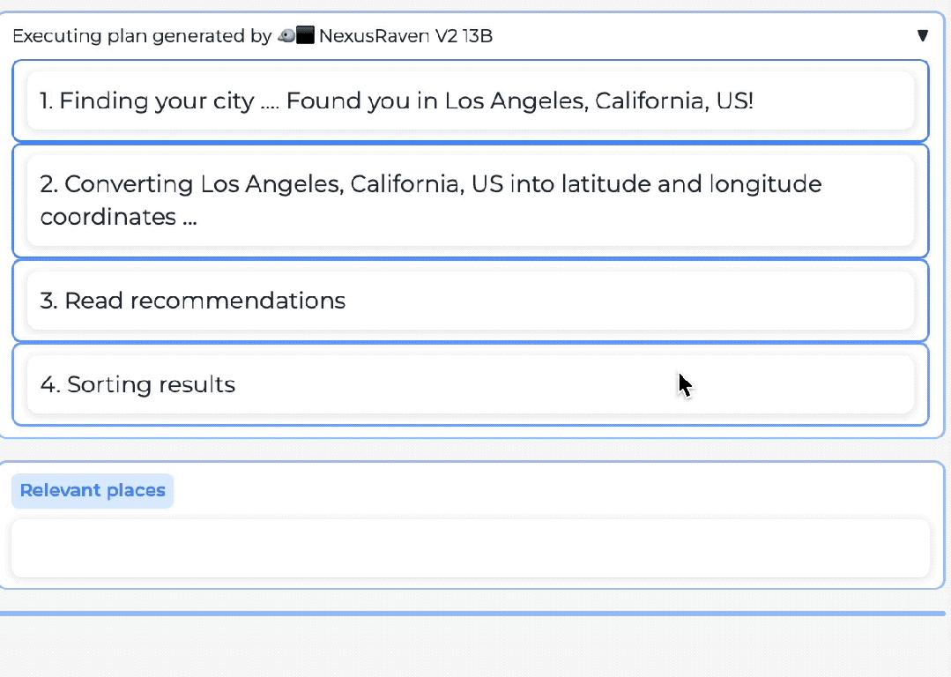Collapse the executing plan accordion arrow
Viewport: 951px width, 677px height.
[923, 36]
